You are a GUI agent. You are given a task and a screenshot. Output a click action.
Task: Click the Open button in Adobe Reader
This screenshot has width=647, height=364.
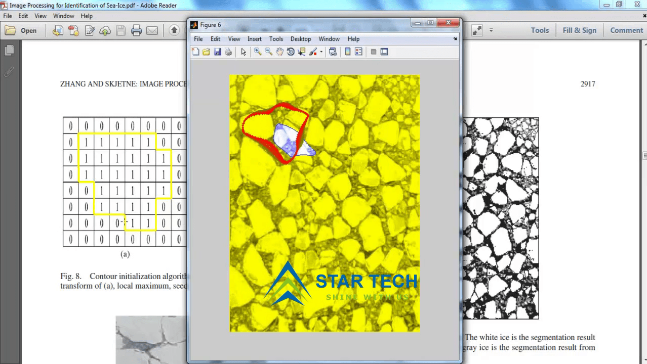pyautogui.click(x=22, y=30)
